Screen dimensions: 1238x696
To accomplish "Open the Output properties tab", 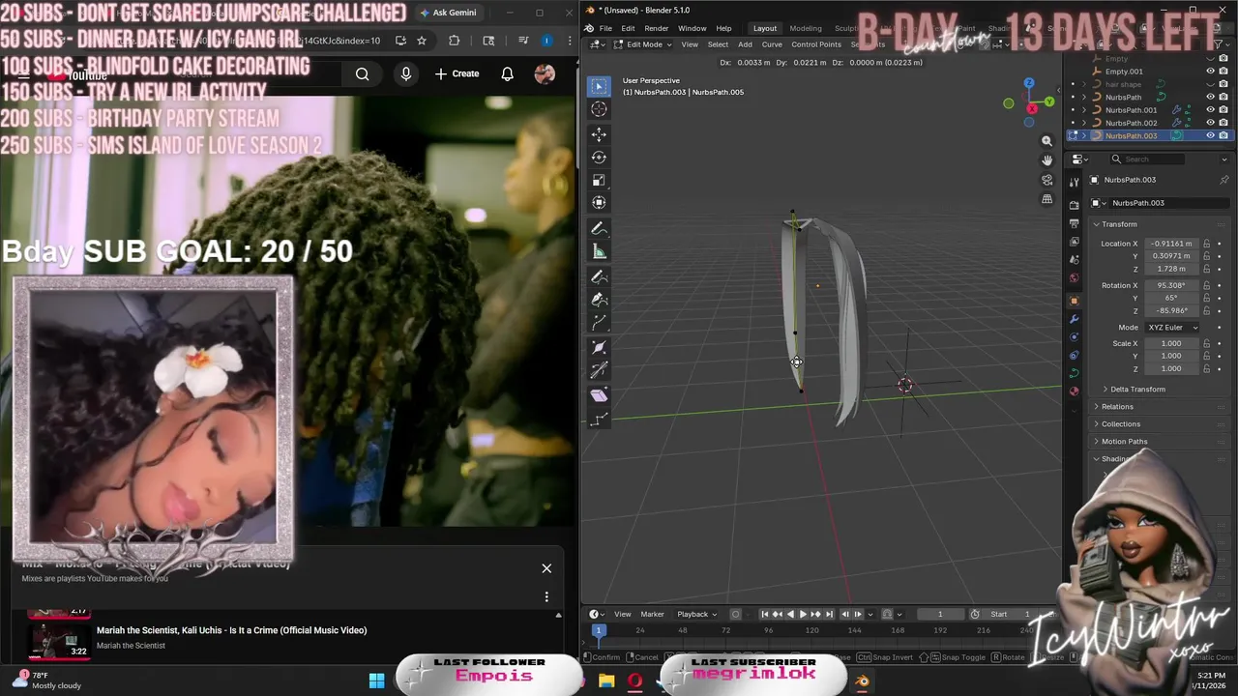I will [1074, 223].
